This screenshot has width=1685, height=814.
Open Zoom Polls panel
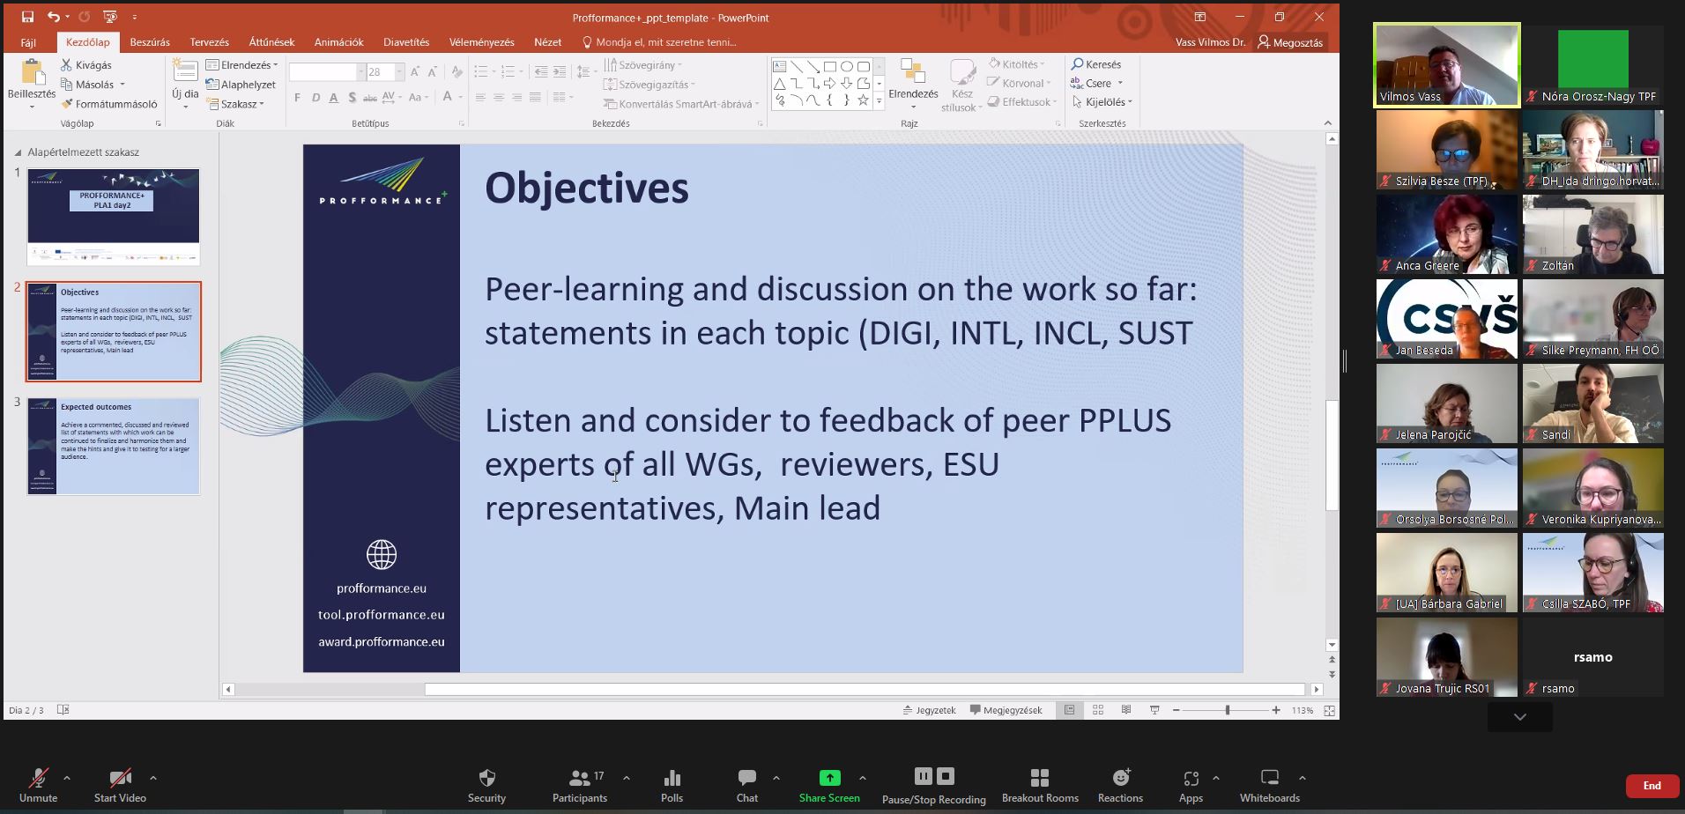[672, 785]
